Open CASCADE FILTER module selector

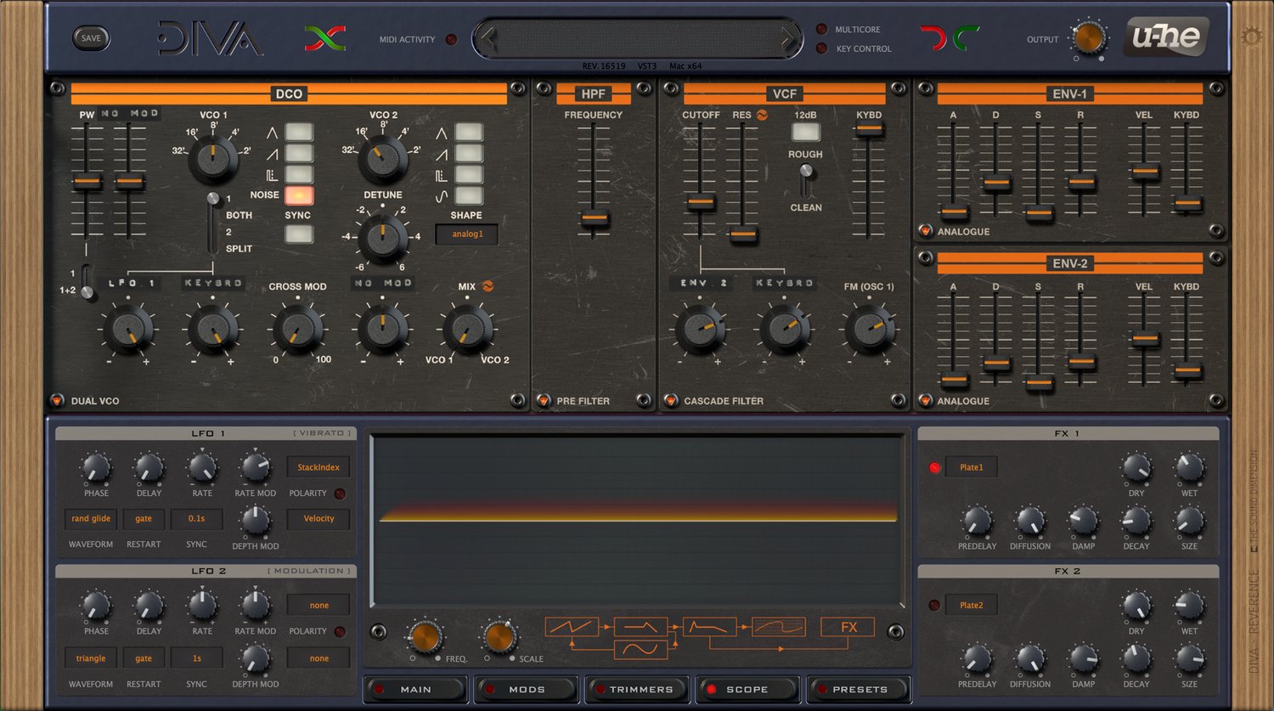pos(671,400)
